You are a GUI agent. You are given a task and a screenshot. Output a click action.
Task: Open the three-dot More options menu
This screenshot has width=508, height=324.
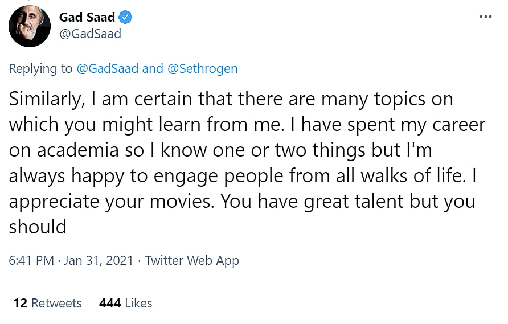485,17
